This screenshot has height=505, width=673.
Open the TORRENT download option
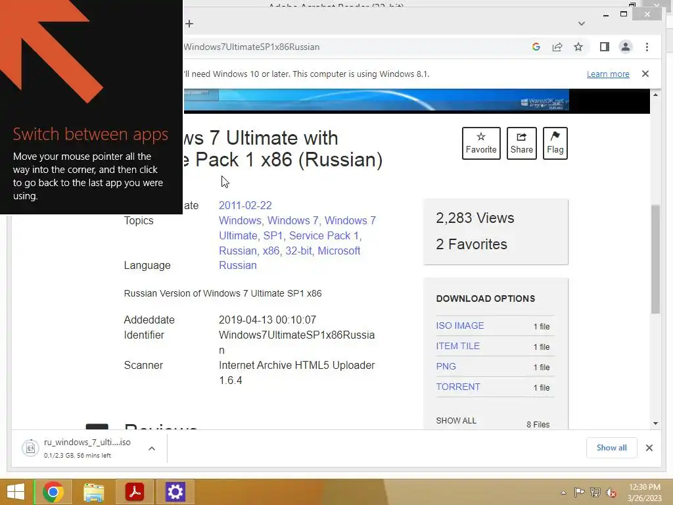458,387
